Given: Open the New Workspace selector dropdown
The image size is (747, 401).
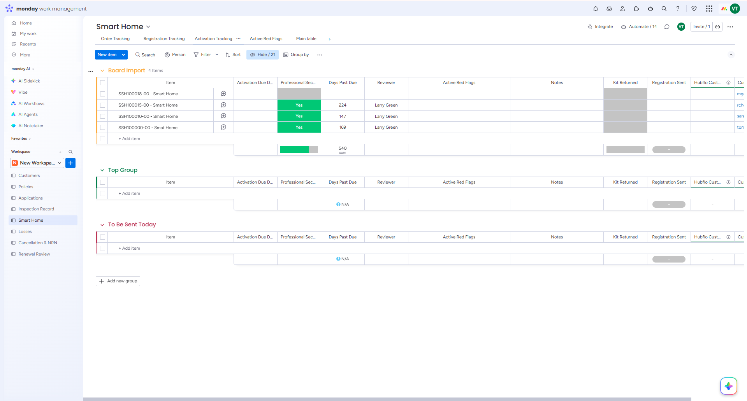Looking at the screenshot, I should (37, 163).
